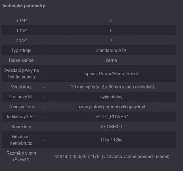The height and width of the screenshot is (171, 183).
Task: Click the Zabezpečení row label
Action: (21, 107)
